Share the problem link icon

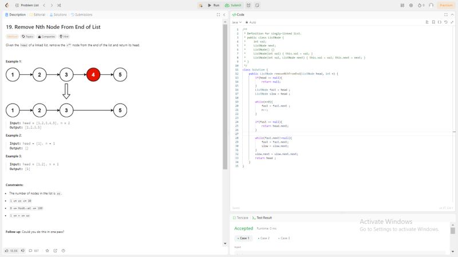click(55, 251)
